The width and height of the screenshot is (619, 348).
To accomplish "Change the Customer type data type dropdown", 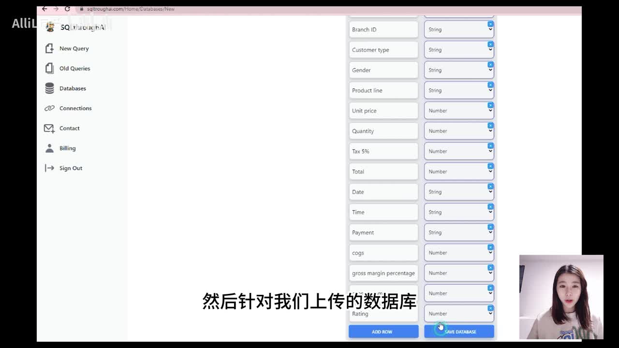I will click(x=458, y=50).
